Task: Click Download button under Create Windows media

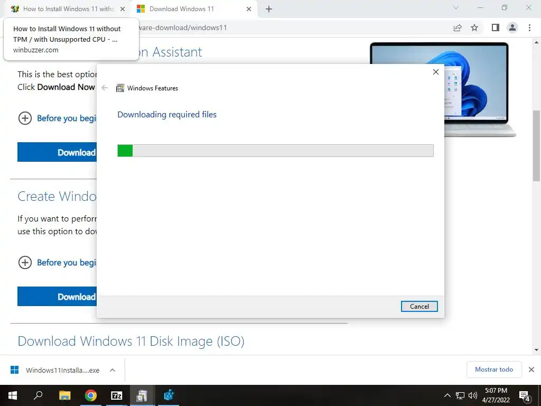Action: coord(57,297)
